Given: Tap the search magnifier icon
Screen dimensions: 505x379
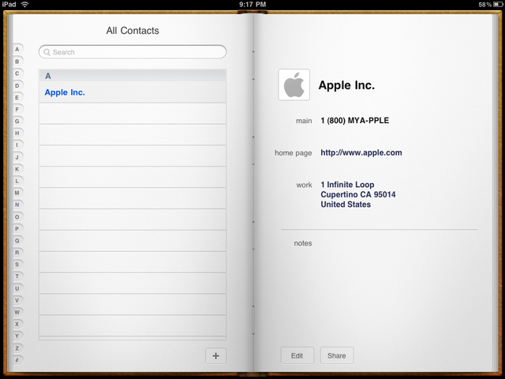Looking at the screenshot, I should pyautogui.click(x=47, y=52).
